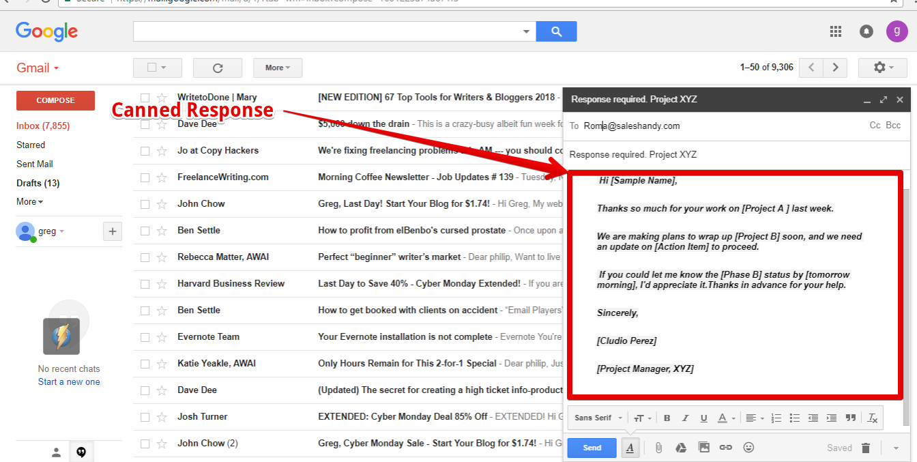
Task: Insert a bulleted list
Action: click(x=794, y=418)
